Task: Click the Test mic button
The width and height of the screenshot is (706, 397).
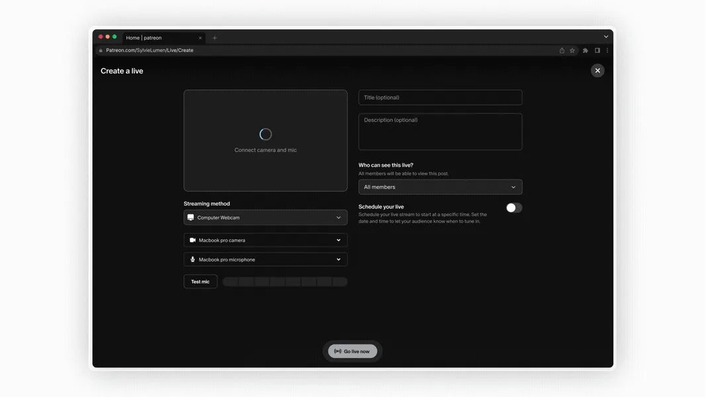Action: tap(201, 281)
